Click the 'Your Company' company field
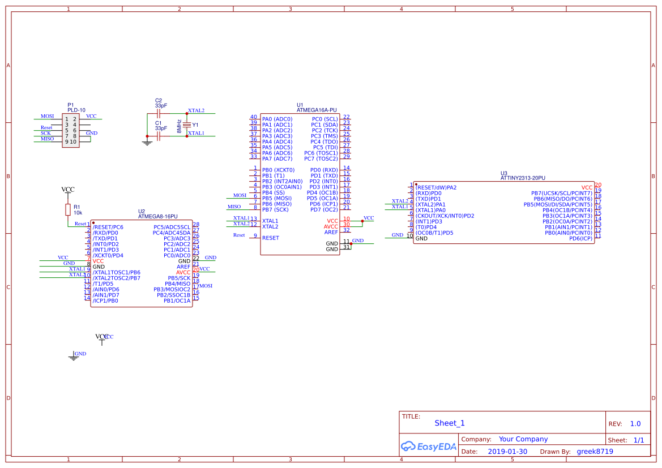The width and height of the screenshot is (662, 468). [x=523, y=439]
